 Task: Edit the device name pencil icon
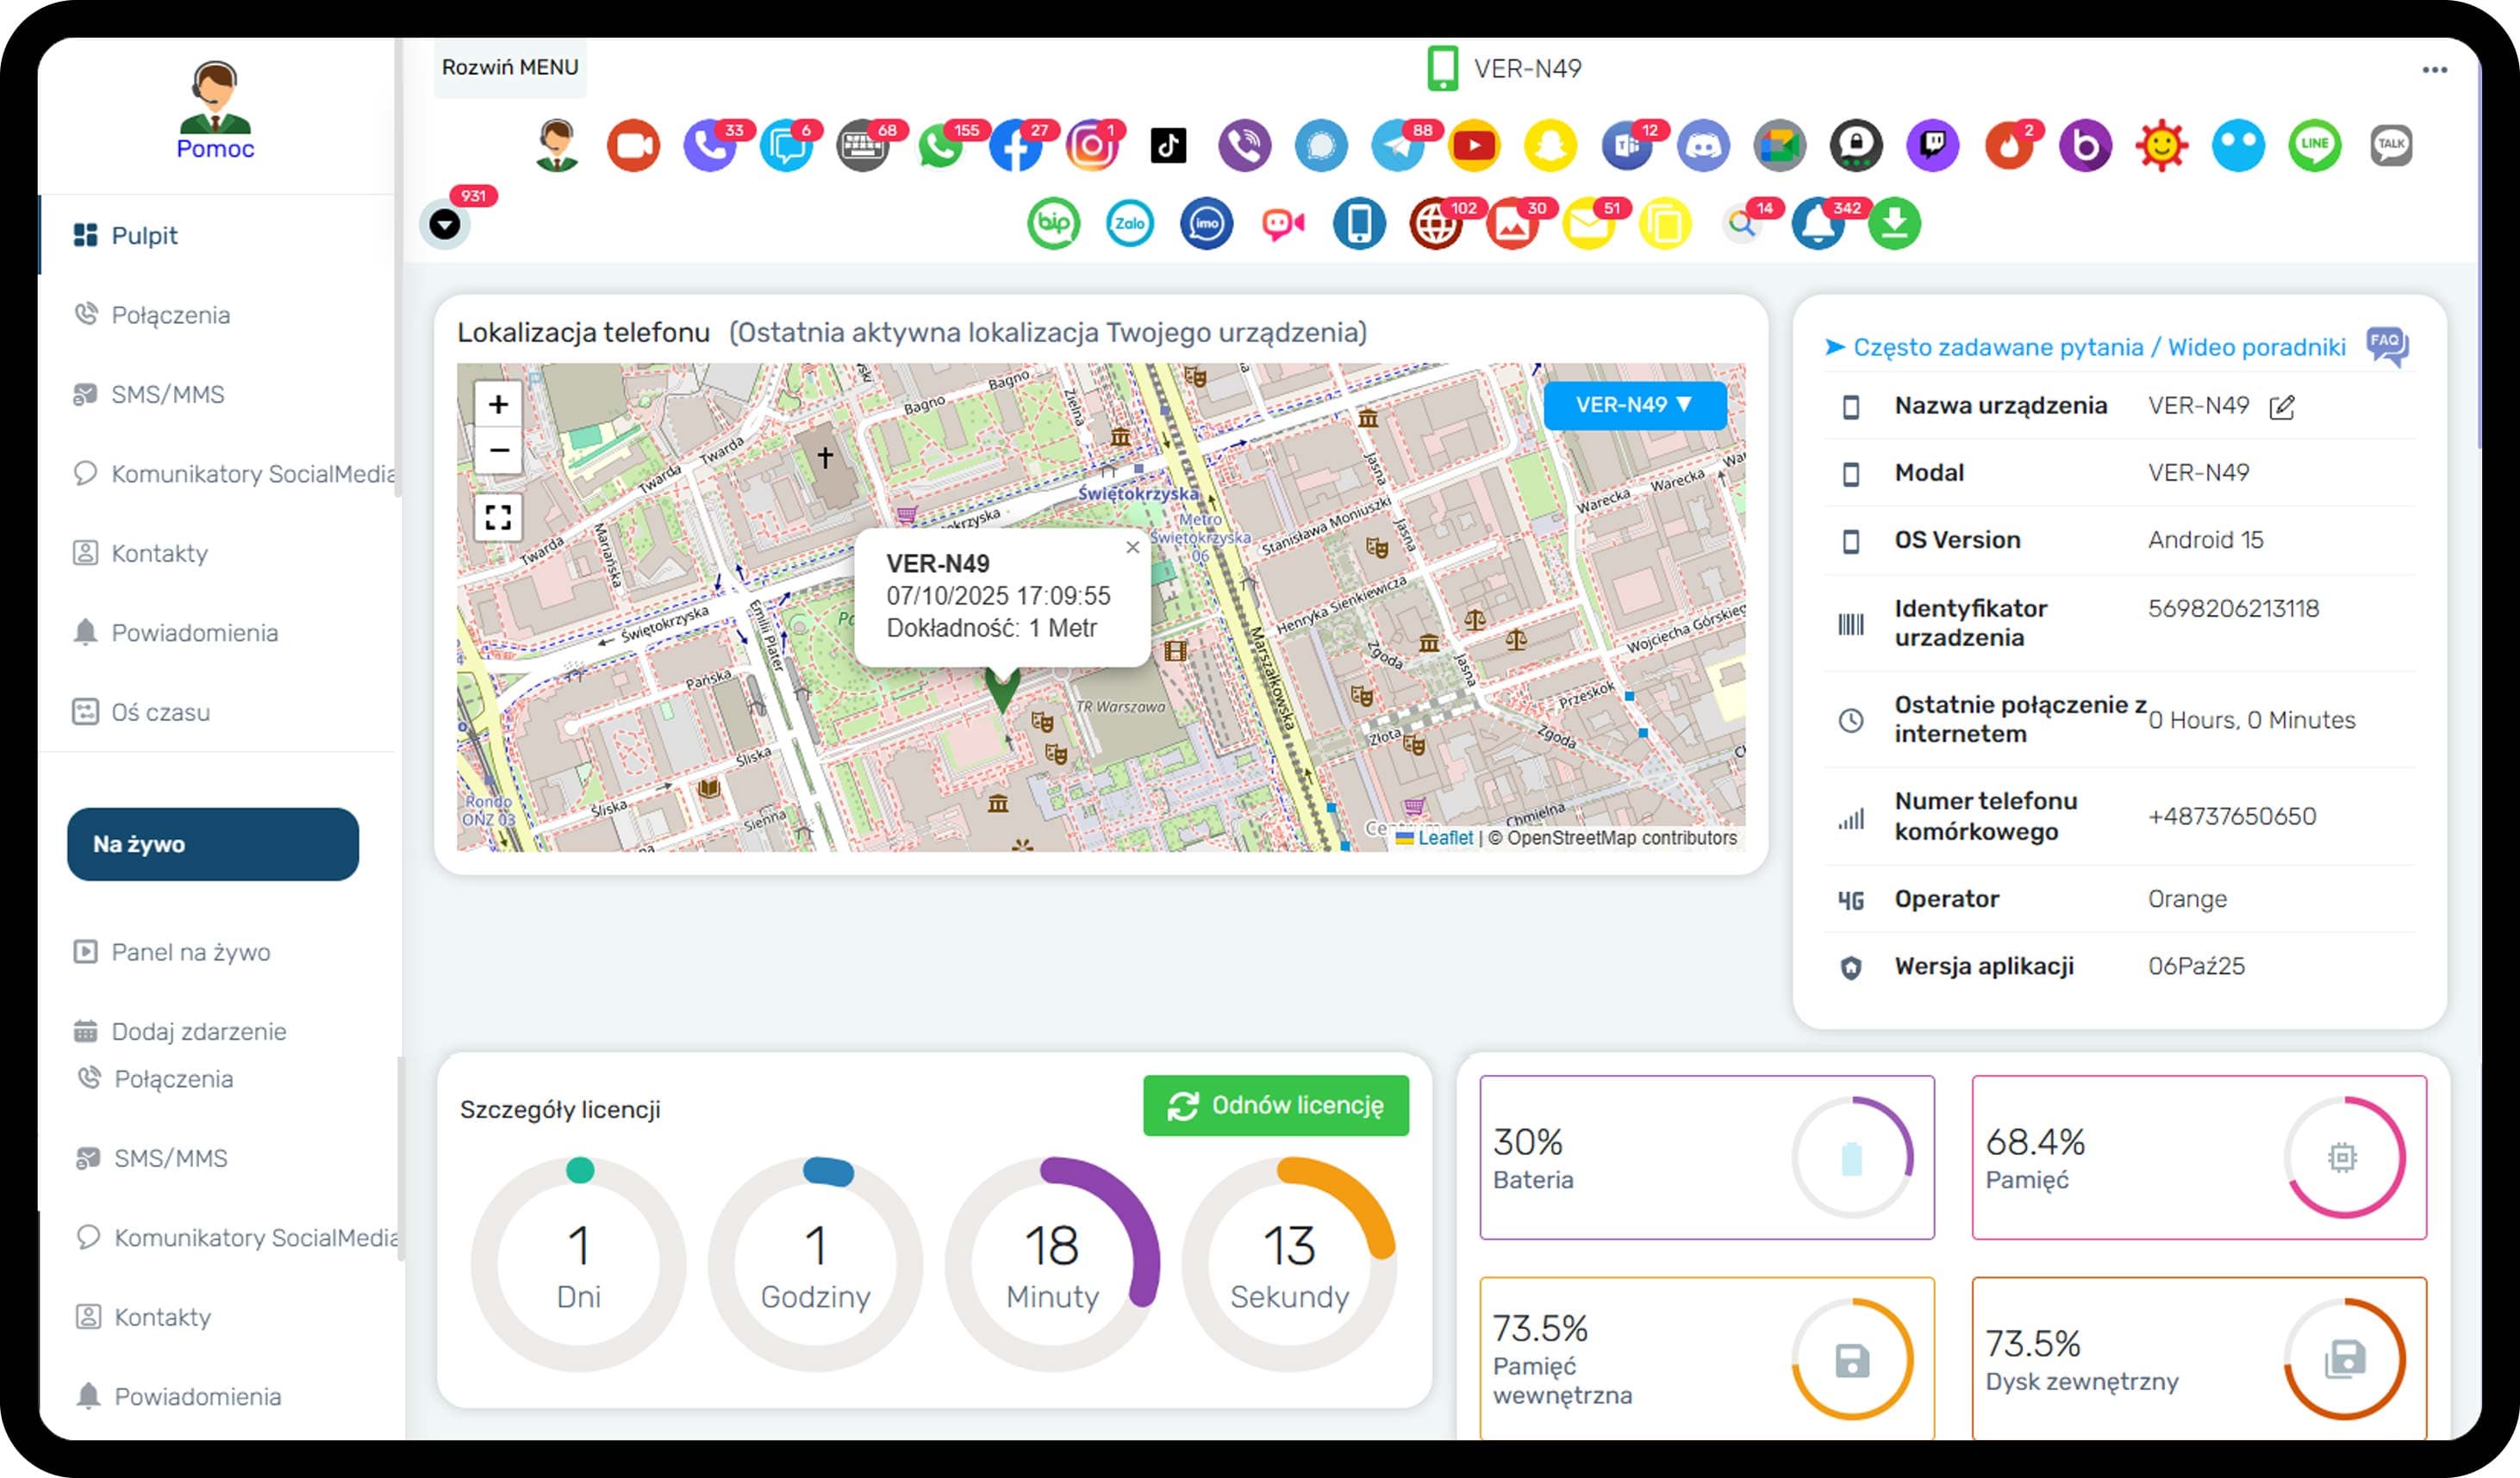pos(2282,407)
